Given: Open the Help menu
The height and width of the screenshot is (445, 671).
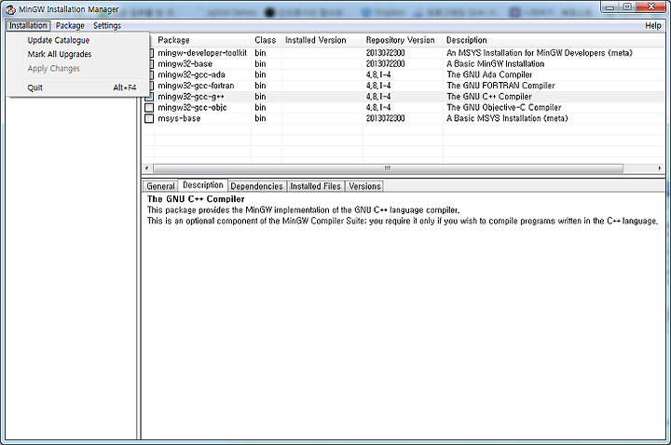Looking at the screenshot, I should click(x=653, y=26).
